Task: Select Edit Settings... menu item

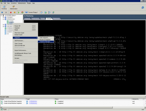Action: (x=25, y=55)
